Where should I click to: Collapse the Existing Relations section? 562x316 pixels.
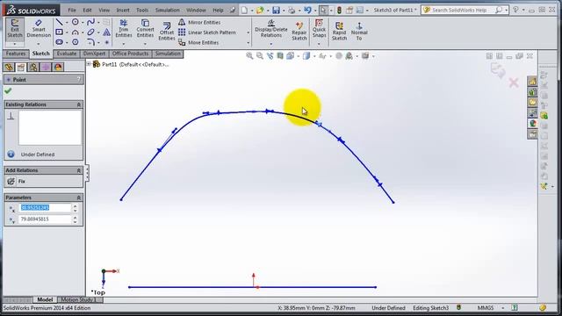tap(79, 104)
